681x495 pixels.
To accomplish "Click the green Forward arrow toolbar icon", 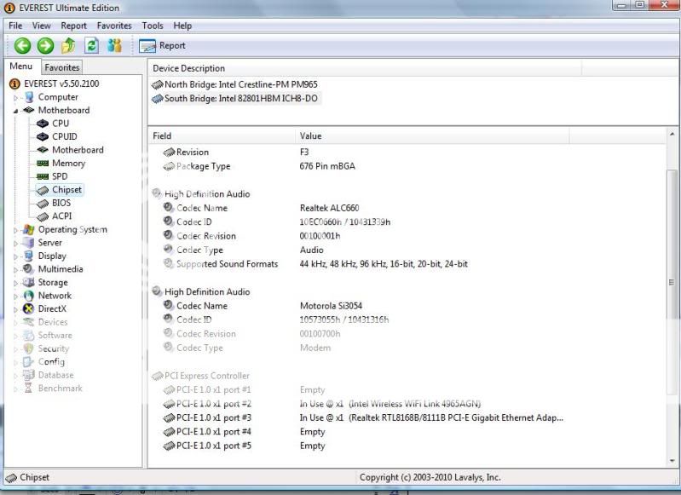I will pos(45,46).
